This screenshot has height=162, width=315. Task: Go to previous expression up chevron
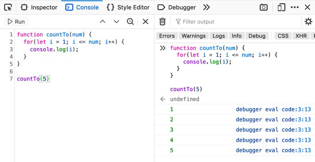click(103, 22)
